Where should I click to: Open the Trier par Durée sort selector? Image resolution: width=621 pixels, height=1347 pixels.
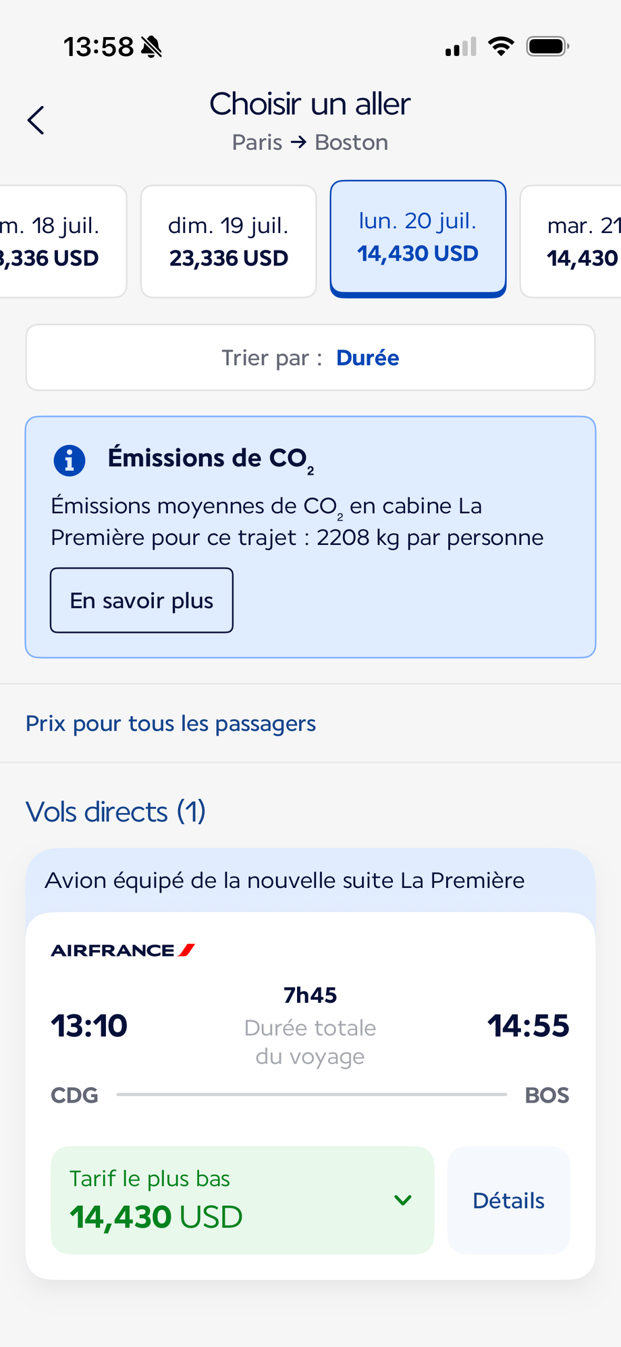(310, 357)
